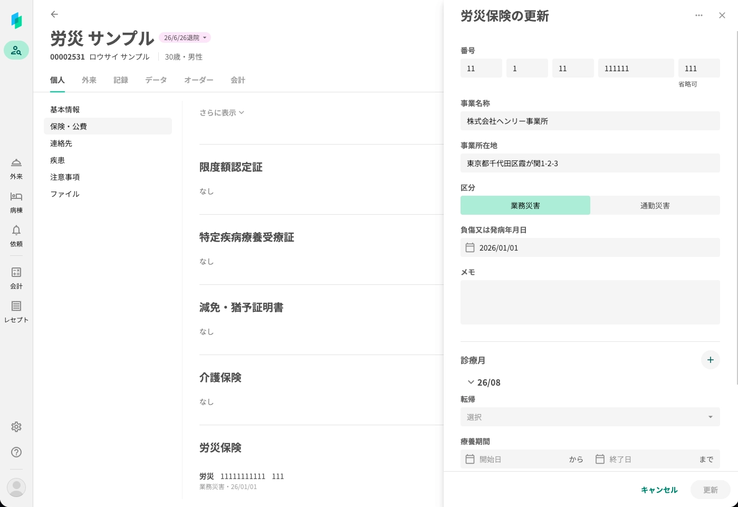738x507 pixels.
Task: Click the patient name 労災 サンプル
Action: [x=102, y=38]
